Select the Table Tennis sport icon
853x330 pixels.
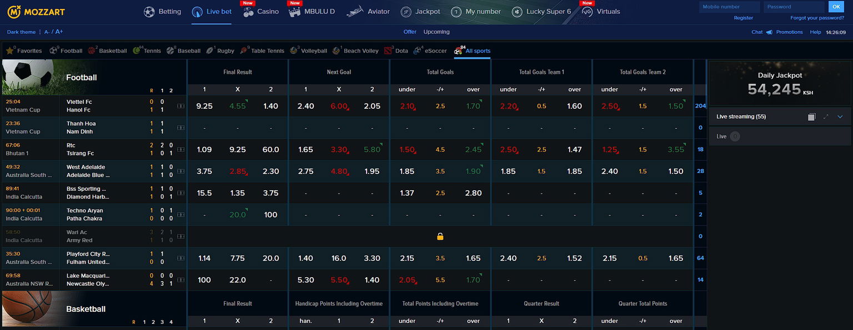click(x=244, y=50)
